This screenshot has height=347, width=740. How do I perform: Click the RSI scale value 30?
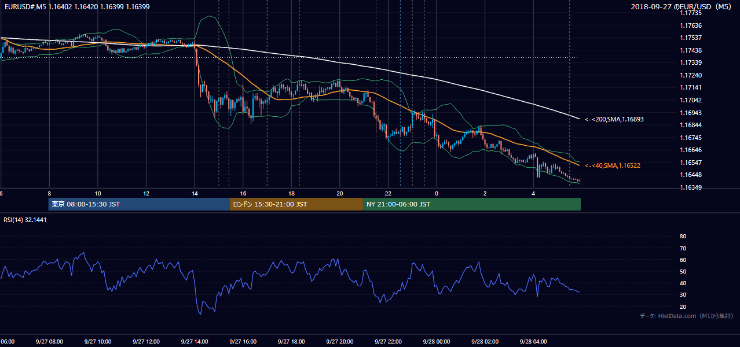[x=683, y=295]
